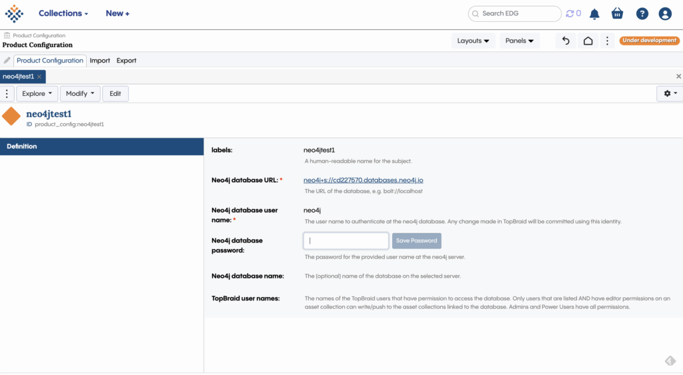Click the 'neo4j' user name value
This screenshot has width=683, height=375.
point(312,210)
